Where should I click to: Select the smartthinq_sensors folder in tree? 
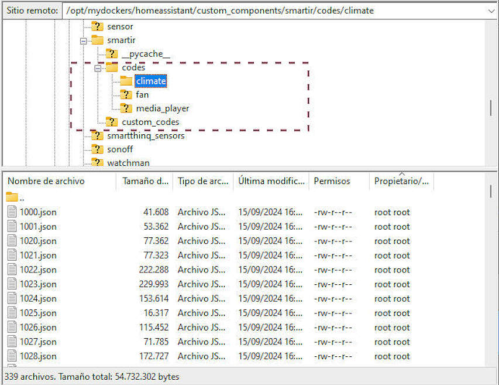tap(146, 136)
